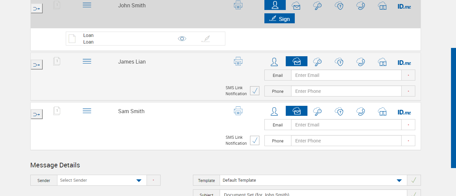Click the print icon in John Smith's row
Screen dimensions: 456x196
coord(238,5)
